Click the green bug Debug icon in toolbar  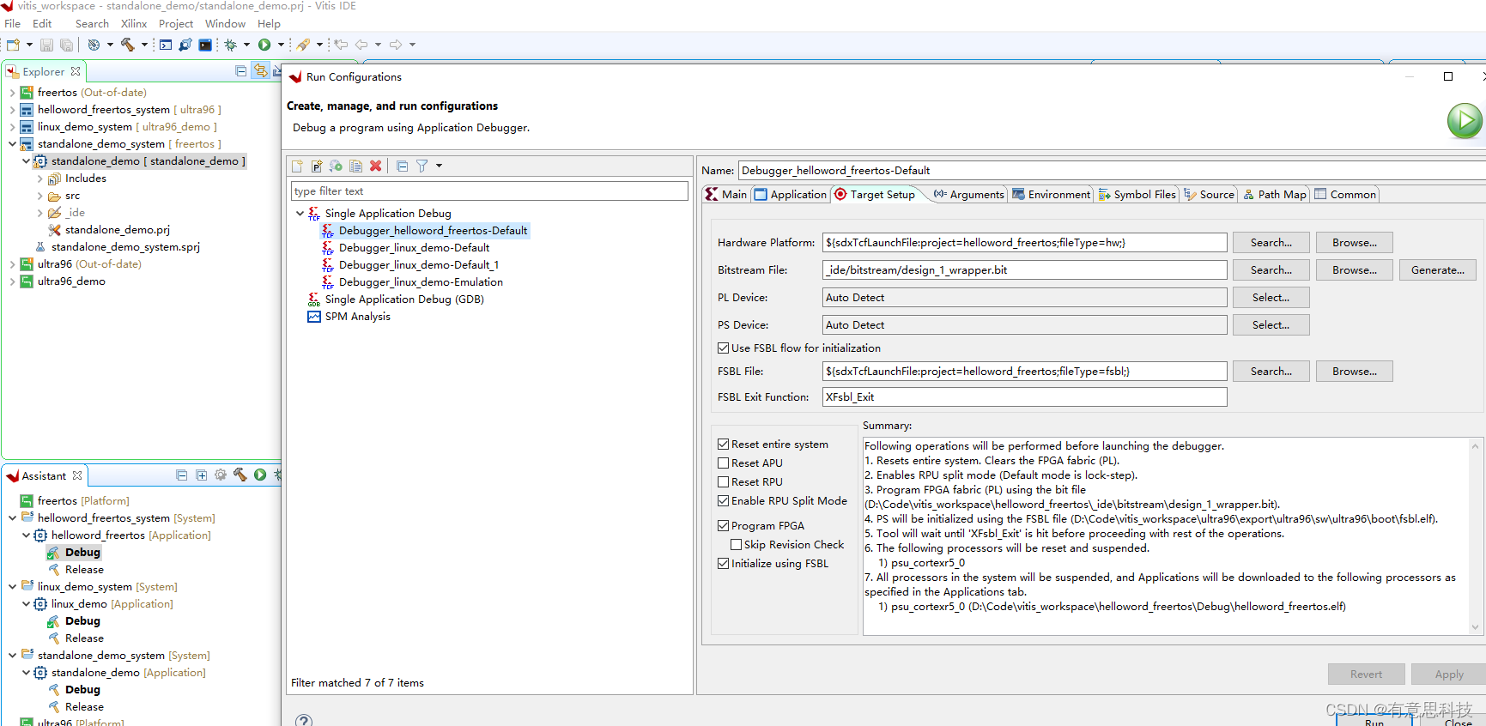coord(230,45)
